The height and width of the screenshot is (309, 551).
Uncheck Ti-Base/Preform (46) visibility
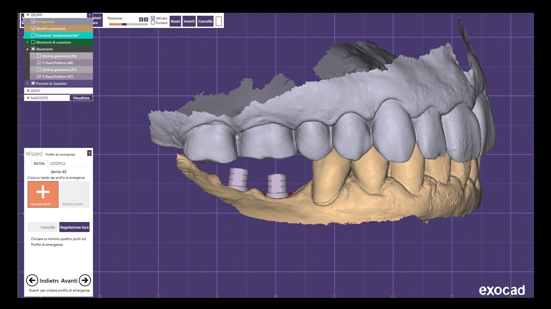pyautogui.click(x=39, y=63)
